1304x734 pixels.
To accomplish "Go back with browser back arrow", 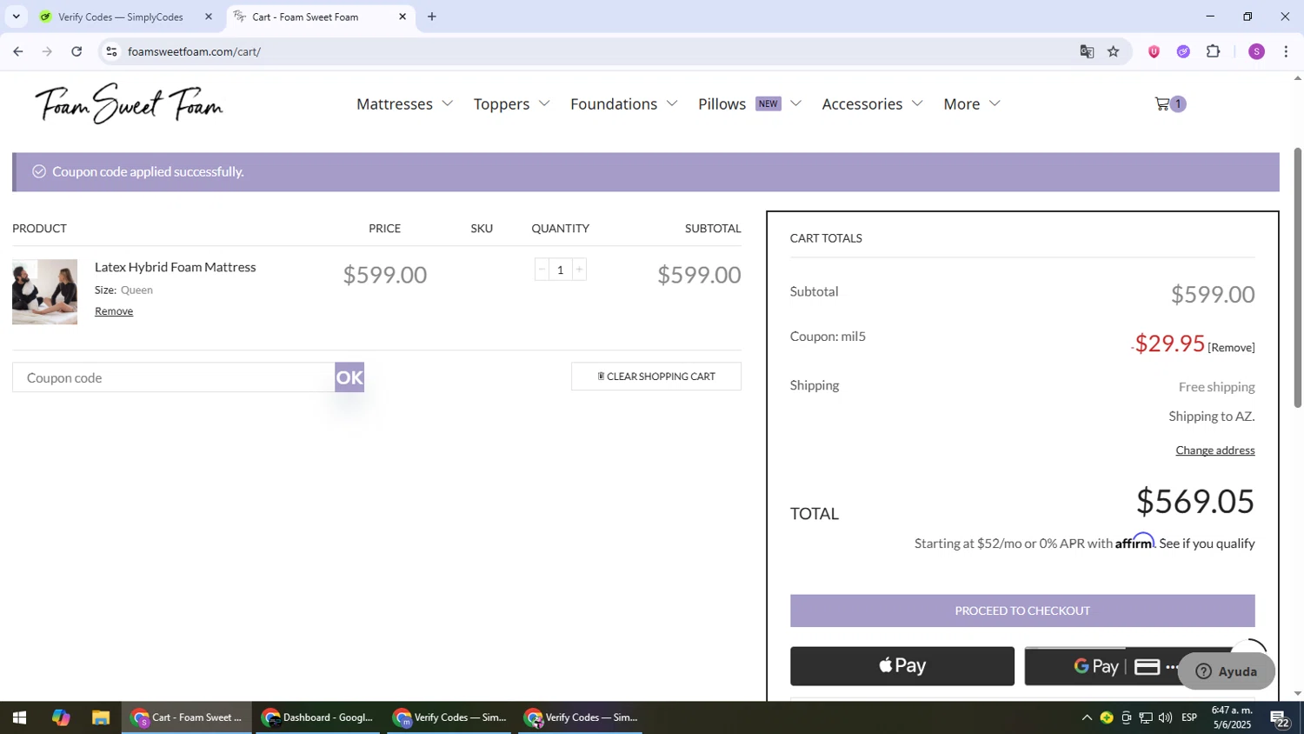I will pyautogui.click(x=18, y=51).
